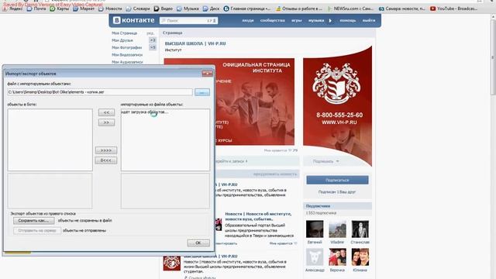The height and width of the screenshot is (279, 496).
Task: Open the Отзывы о работе bookmark
Action: 299,9
